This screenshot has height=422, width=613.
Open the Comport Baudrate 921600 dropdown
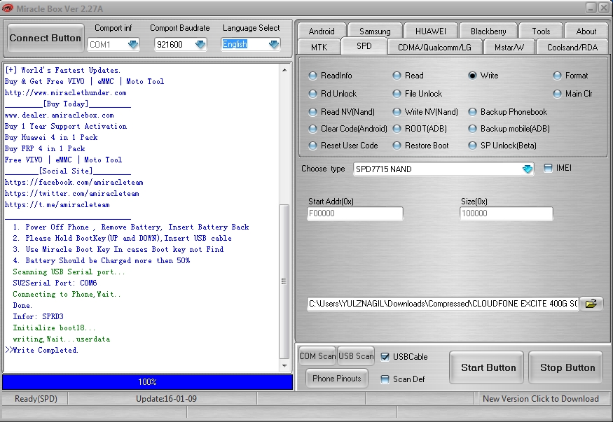pos(200,45)
